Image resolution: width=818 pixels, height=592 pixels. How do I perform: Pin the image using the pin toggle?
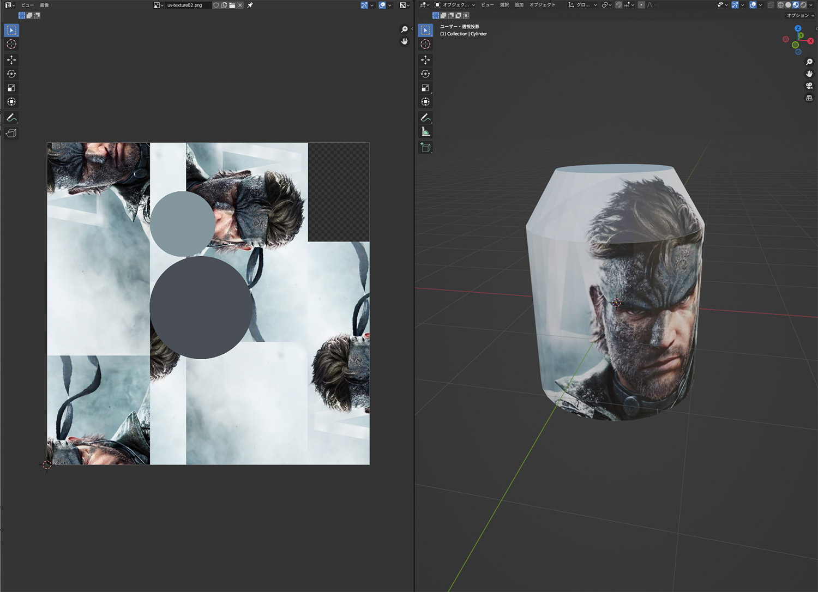pyautogui.click(x=250, y=5)
